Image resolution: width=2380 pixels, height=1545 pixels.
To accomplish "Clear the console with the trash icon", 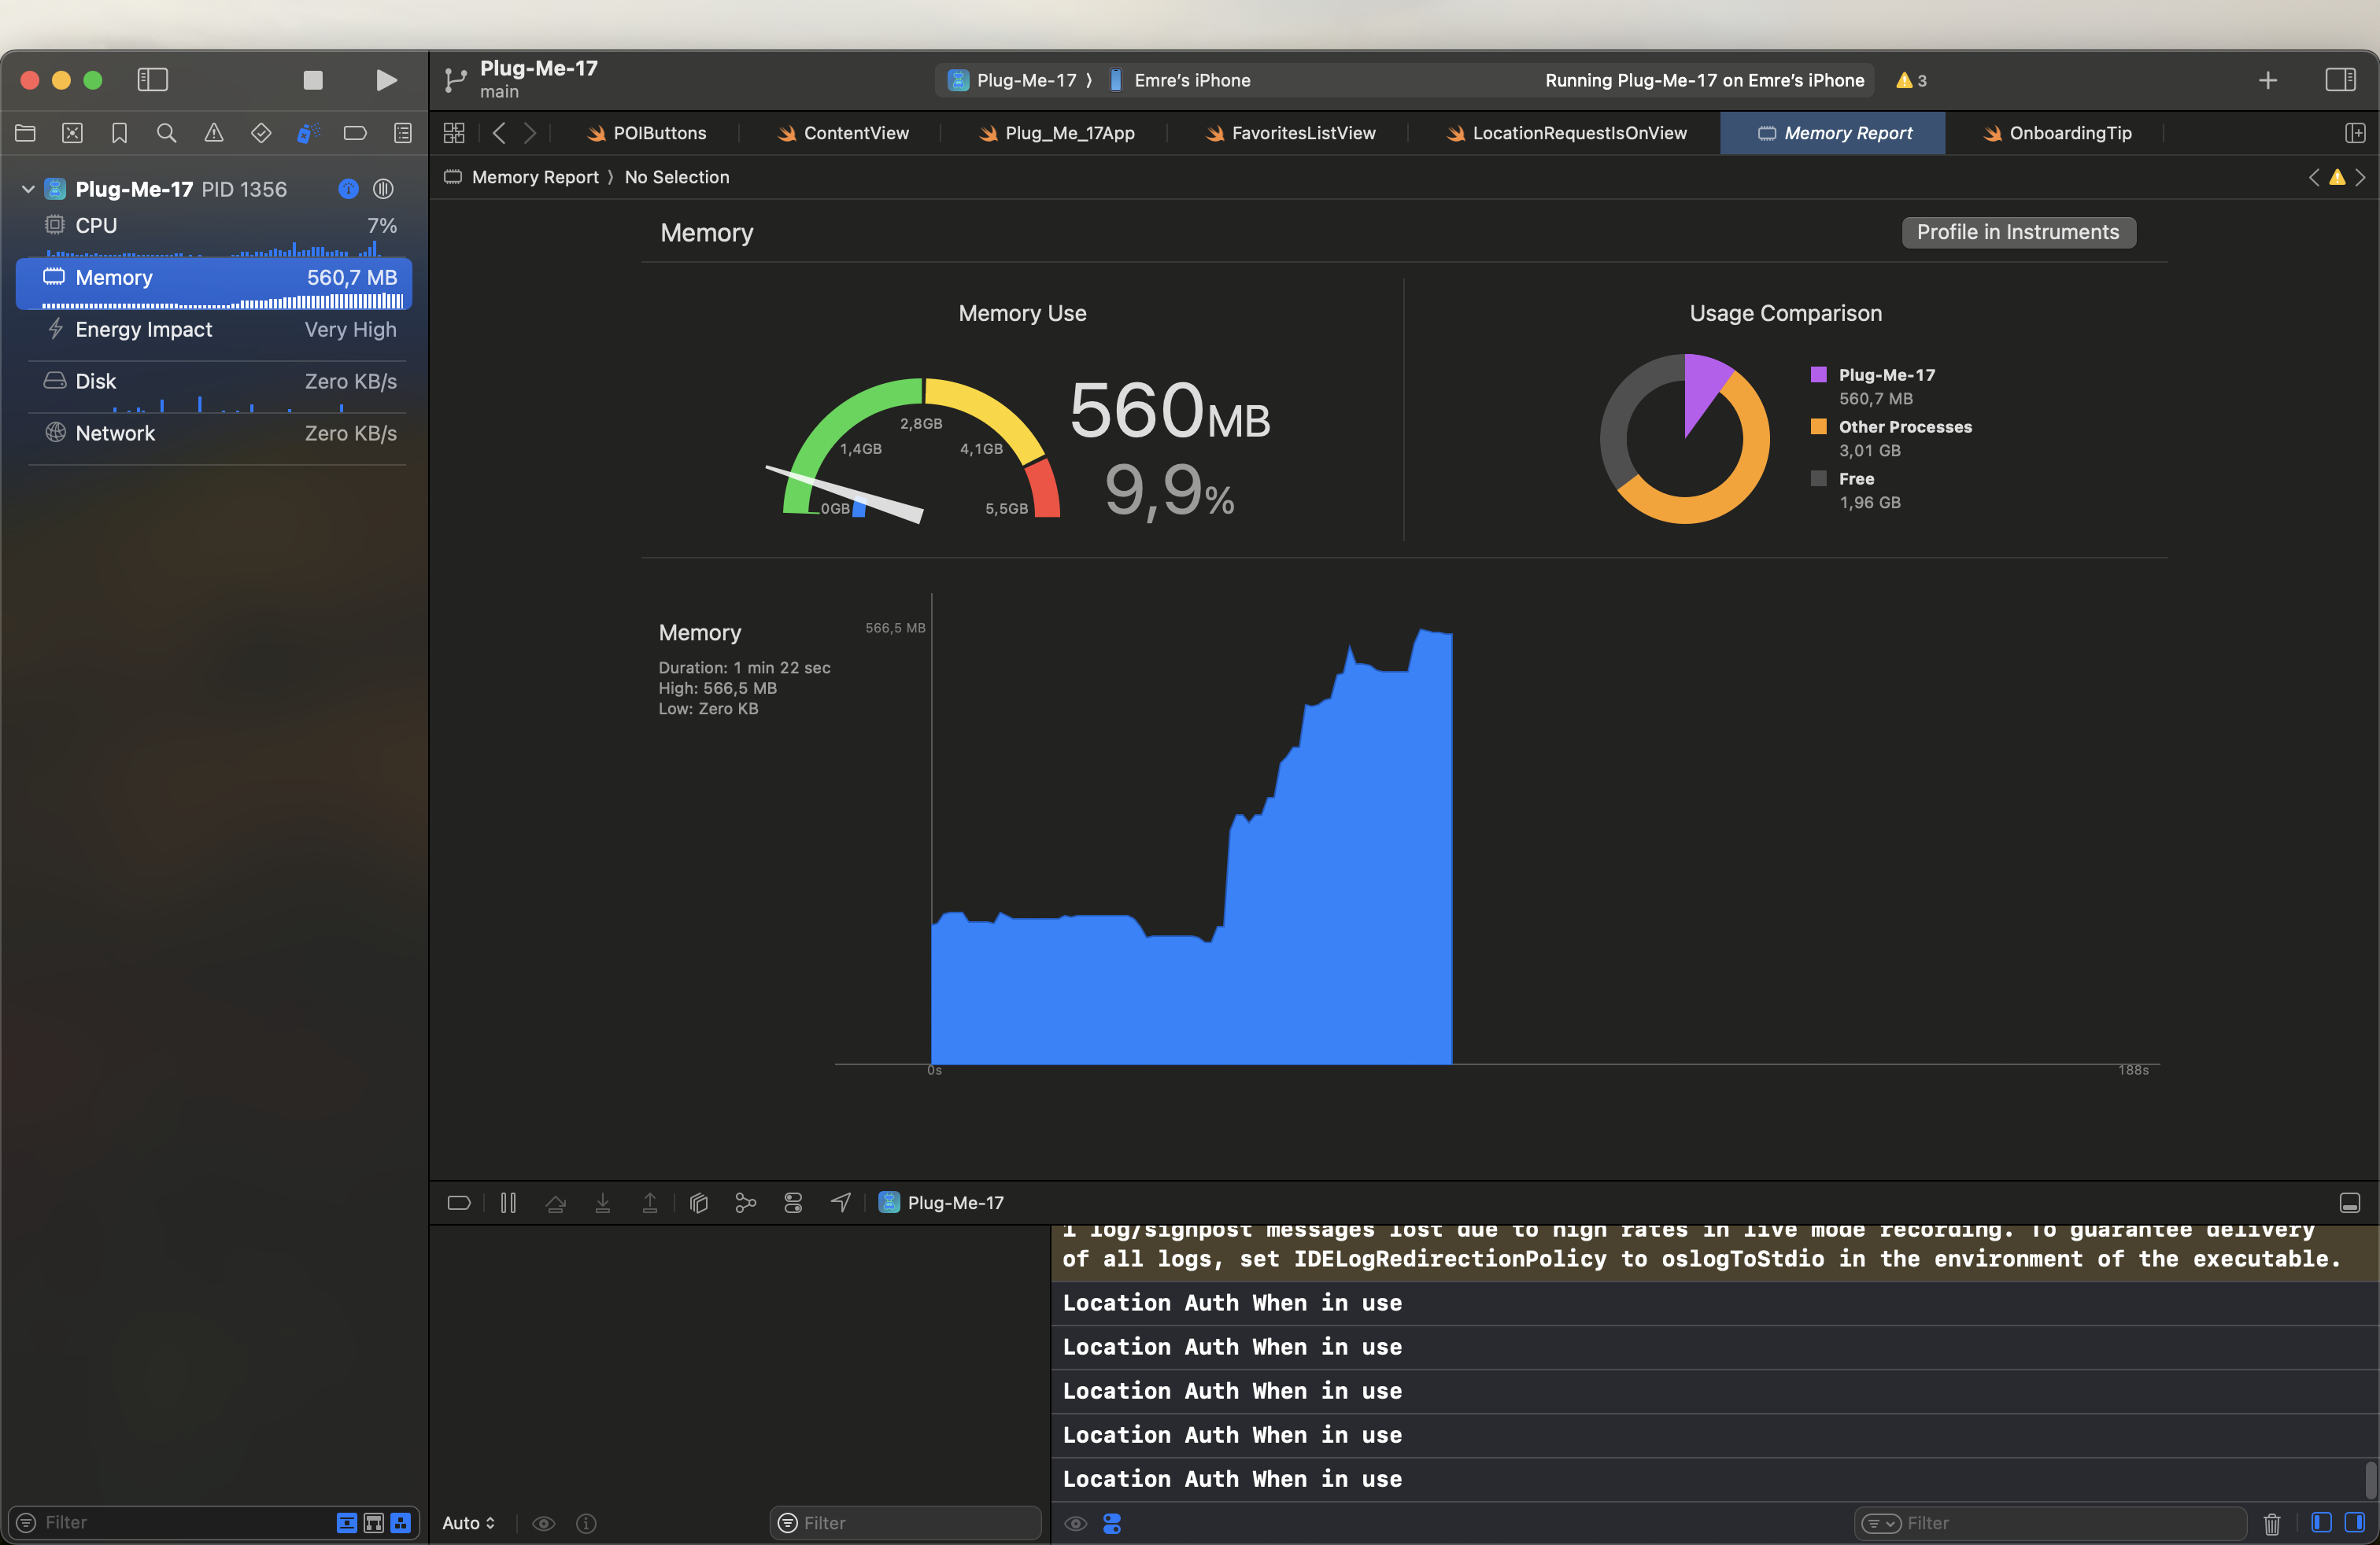I will (x=2272, y=1522).
